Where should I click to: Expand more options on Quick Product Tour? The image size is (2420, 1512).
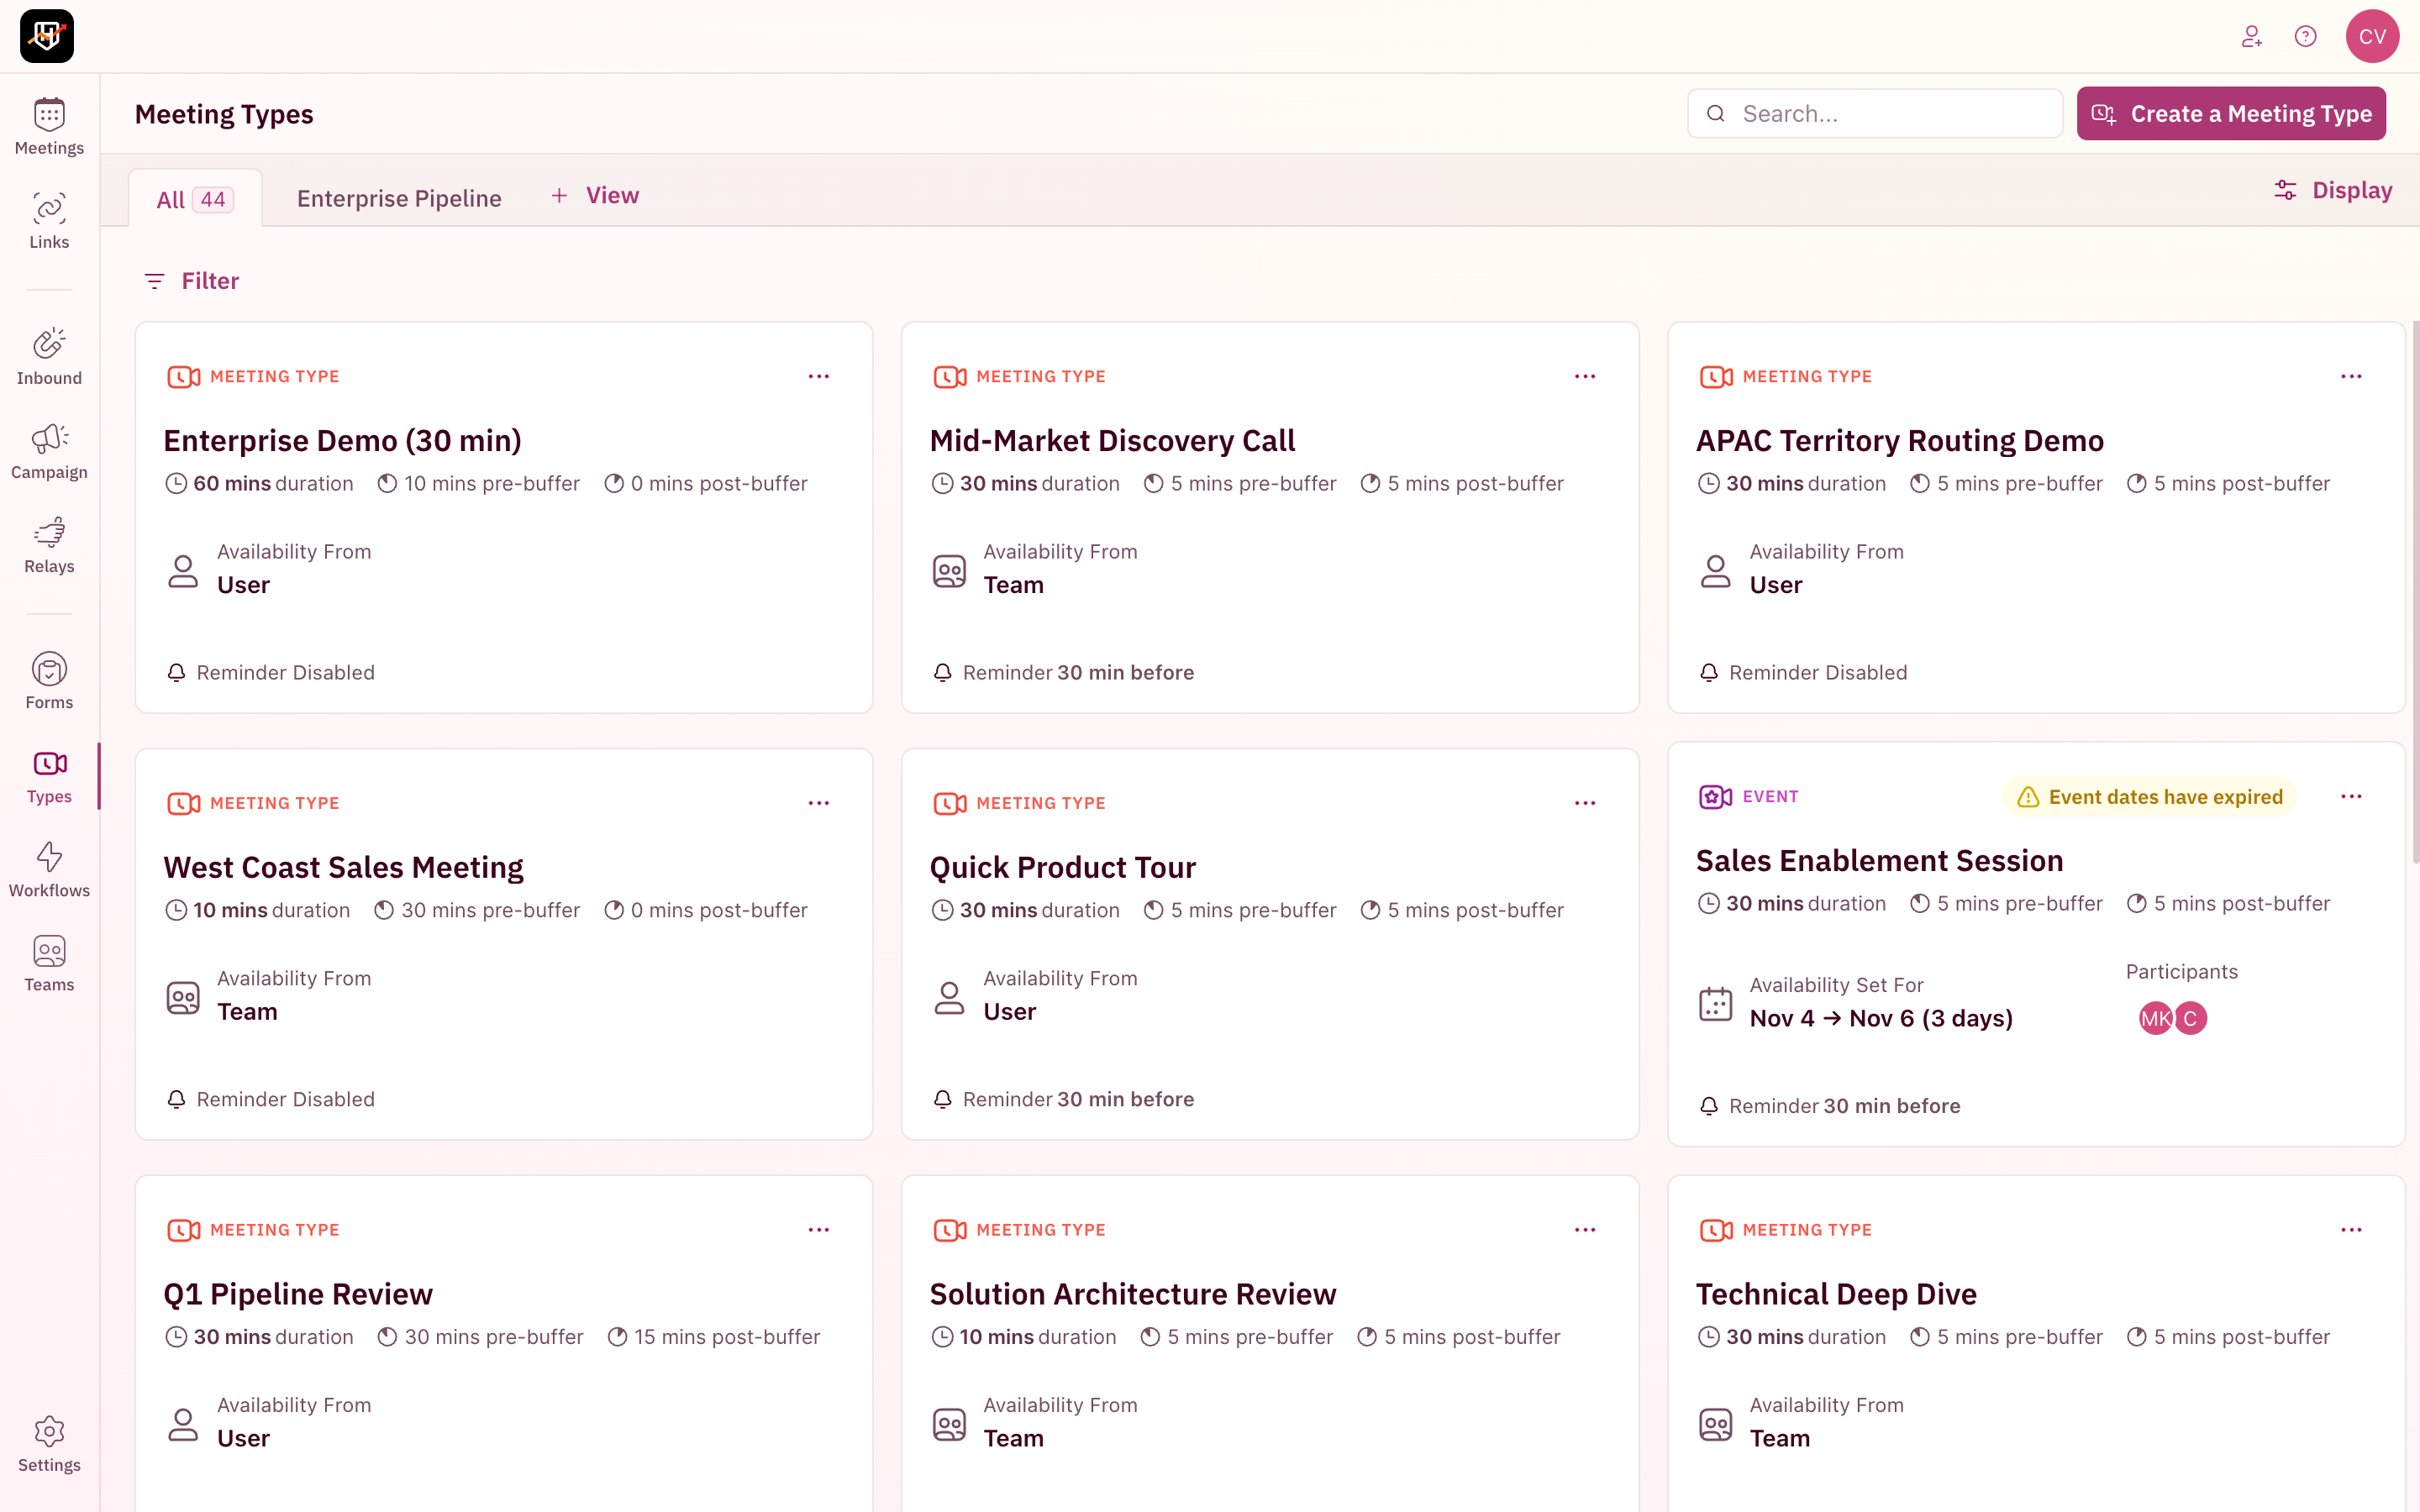point(1584,803)
